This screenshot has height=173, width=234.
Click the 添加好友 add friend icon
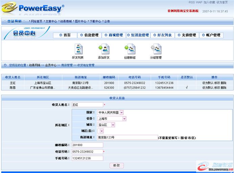(x=103, y=49)
